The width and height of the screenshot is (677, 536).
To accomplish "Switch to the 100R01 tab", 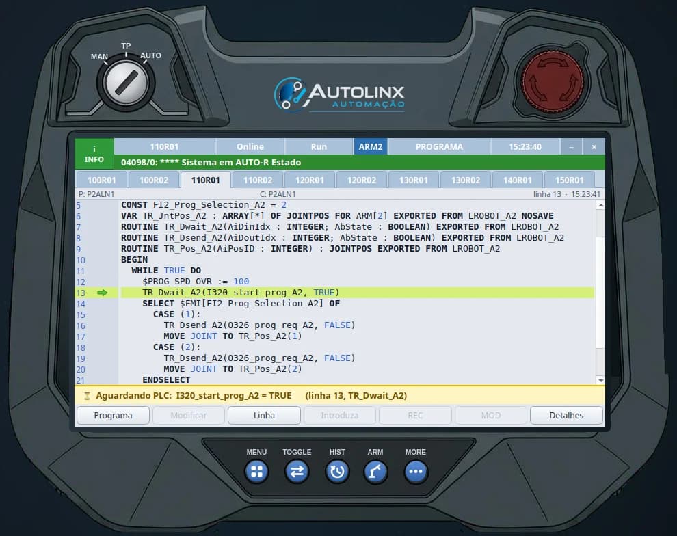I will pyautogui.click(x=101, y=180).
